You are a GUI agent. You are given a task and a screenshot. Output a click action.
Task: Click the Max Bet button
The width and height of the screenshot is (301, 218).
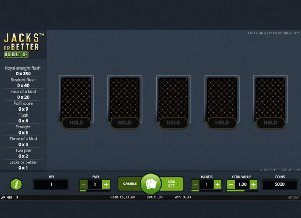point(171,184)
